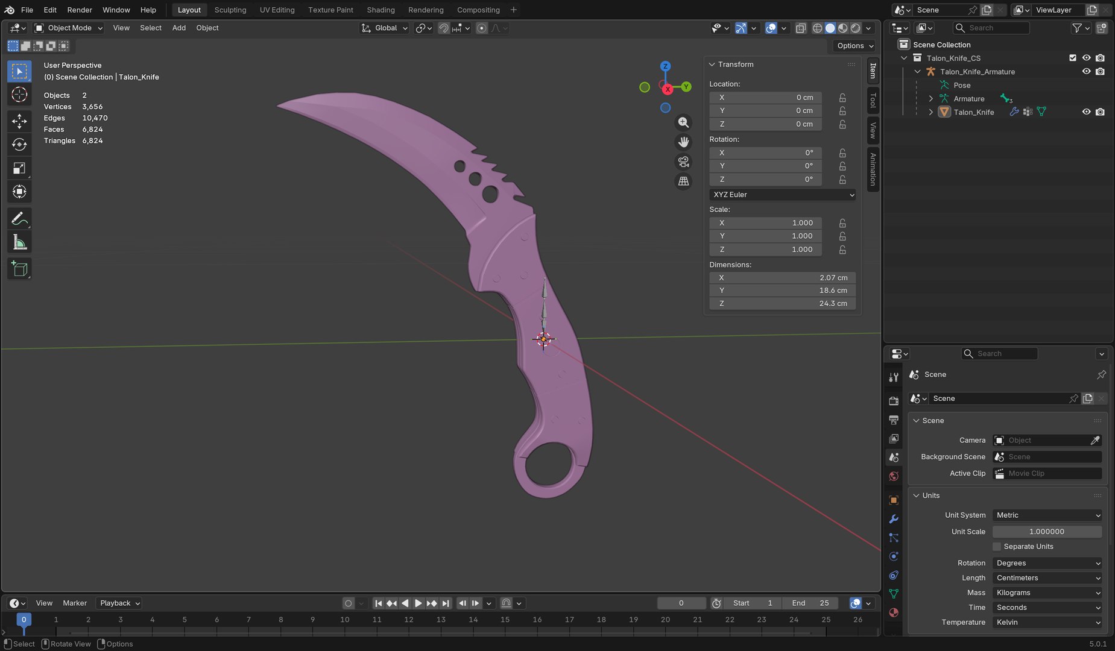Open the Object Data properties tab icon
Viewport: 1115px width, 651px height.
894,594
